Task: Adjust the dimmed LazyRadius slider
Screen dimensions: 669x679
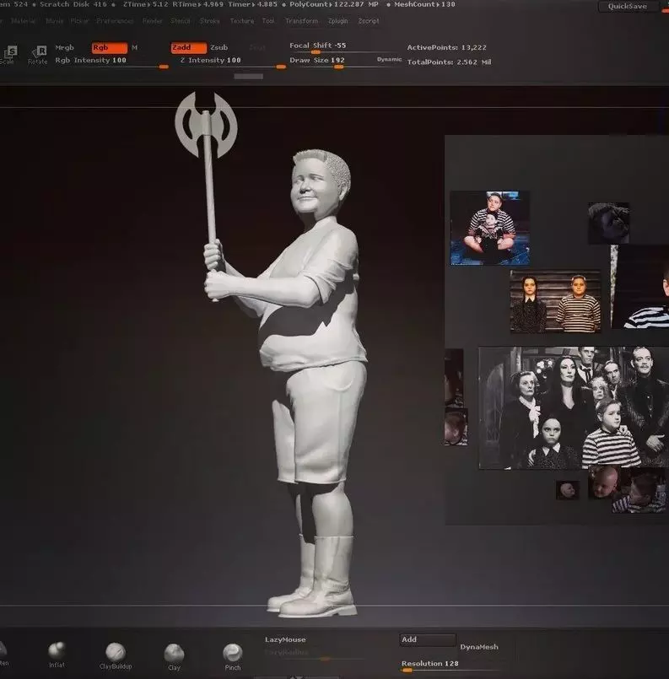Action: pyautogui.click(x=314, y=654)
